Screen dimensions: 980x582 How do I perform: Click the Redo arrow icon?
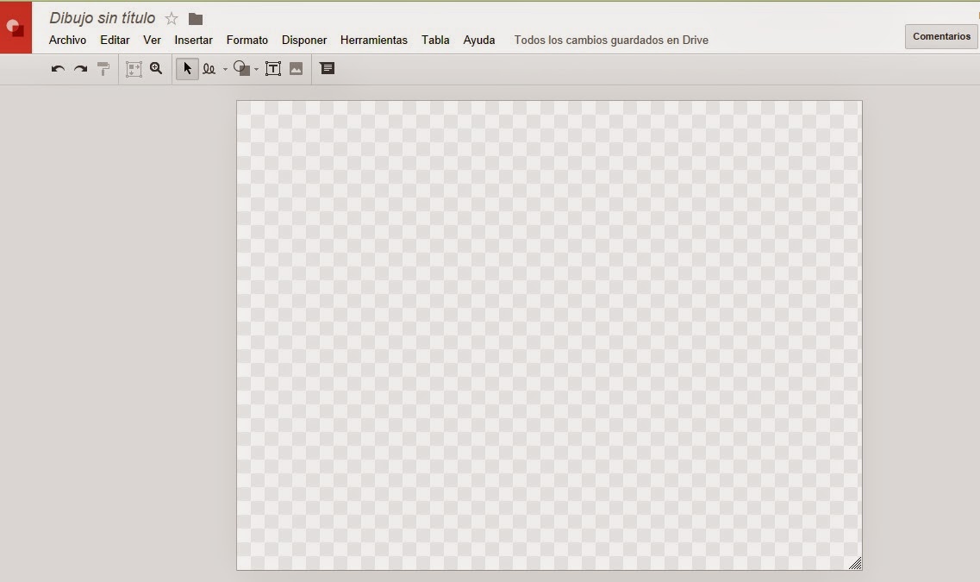click(81, 69)
